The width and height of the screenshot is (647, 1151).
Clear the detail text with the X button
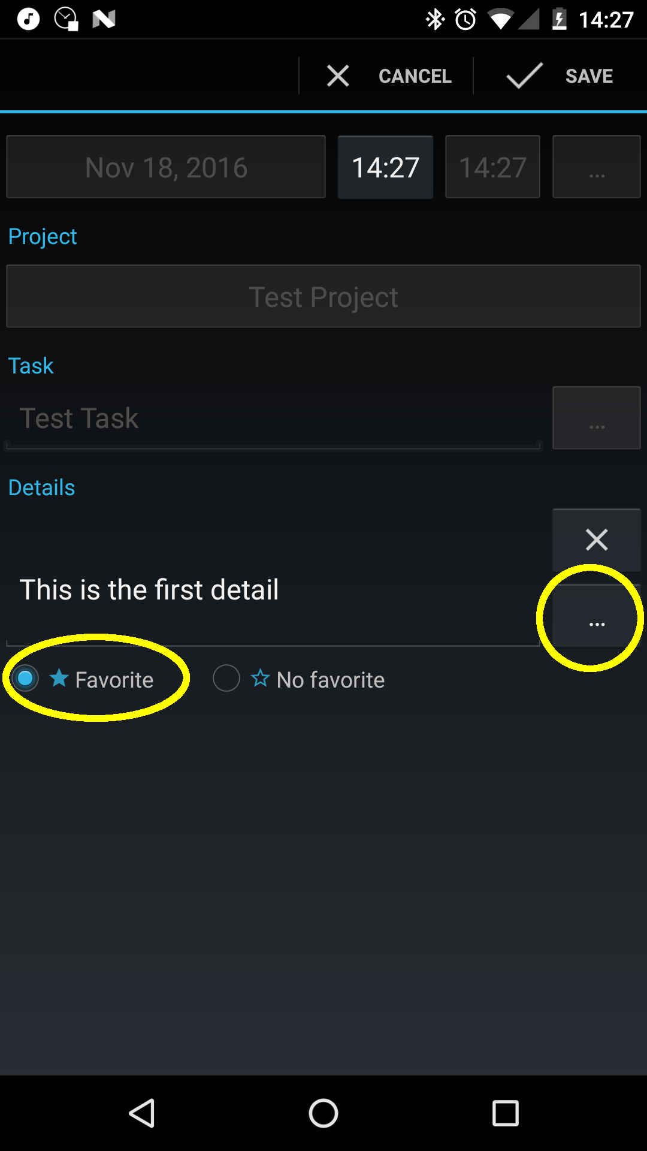point(597,540)
